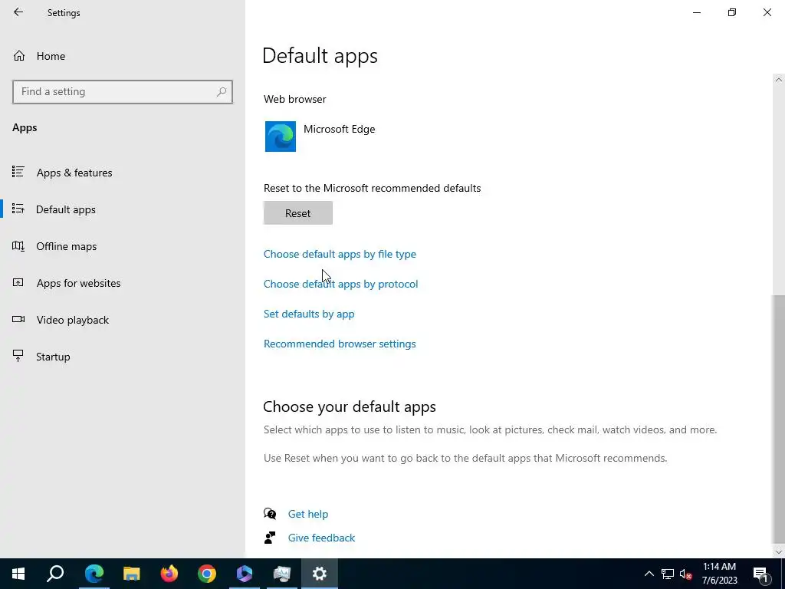Viewport: 785px width, 589px height.
Task: Click the vertical scrollbar thumb
Action: pyautogui.click(x=779, y=418)
